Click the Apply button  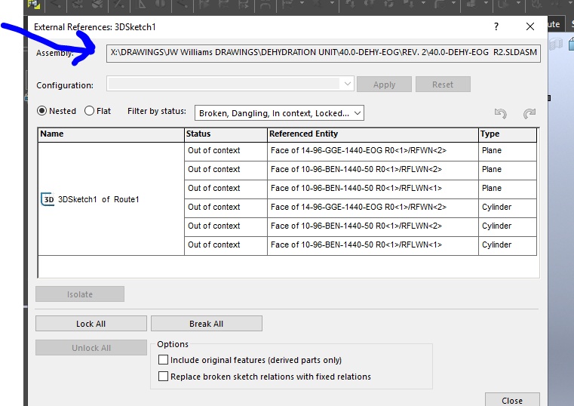(x=384, y=85)
